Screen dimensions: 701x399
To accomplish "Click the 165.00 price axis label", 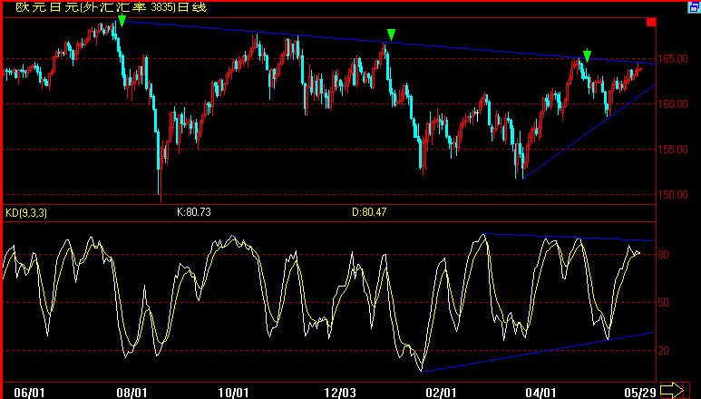I will (672, 59).
